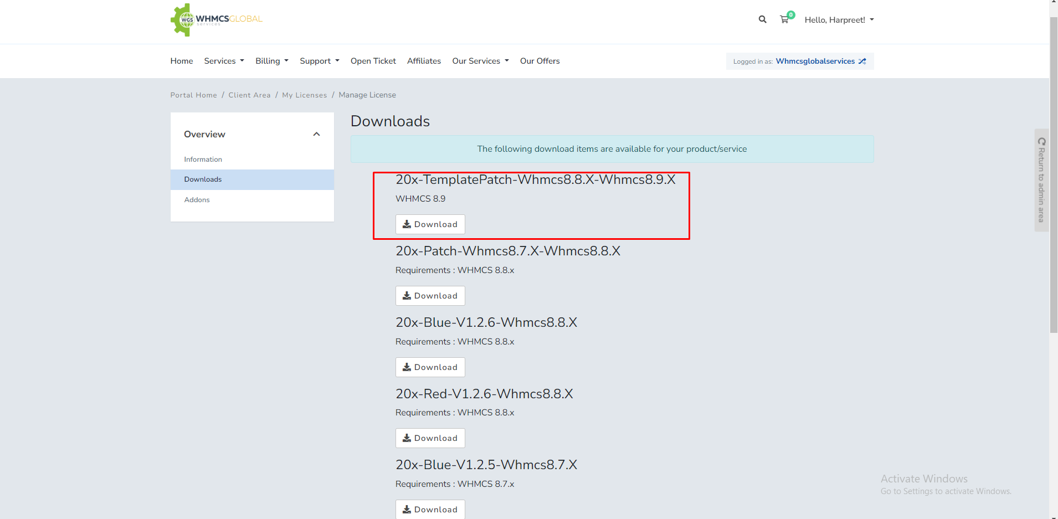Click the switch-account icon beside Whmcsglobalservices
The width and height of the screenshot is (1058, 519).
coord(862,61)
